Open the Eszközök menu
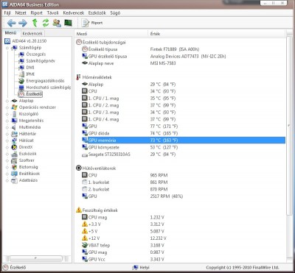Viewport: 295px width, 273px height. click(x=97, y=13)
